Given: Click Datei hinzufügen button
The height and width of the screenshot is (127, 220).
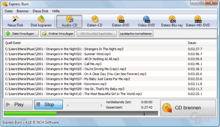Looking at the screenshot, I should 21,34.
